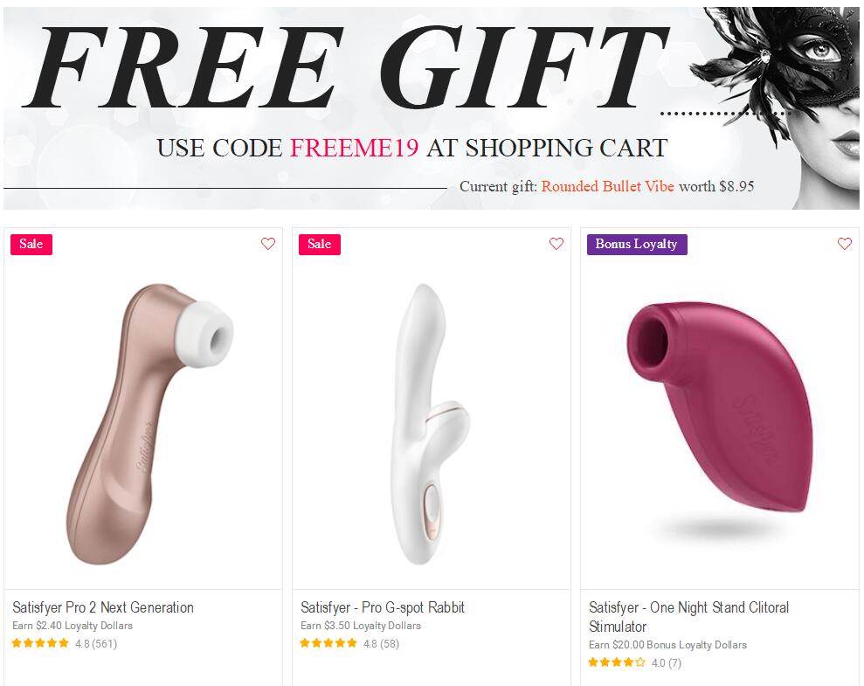Select the FREEME19 promo code text
Image resolution: width=864 pixels, height=686 pixels.
point(355,148)
